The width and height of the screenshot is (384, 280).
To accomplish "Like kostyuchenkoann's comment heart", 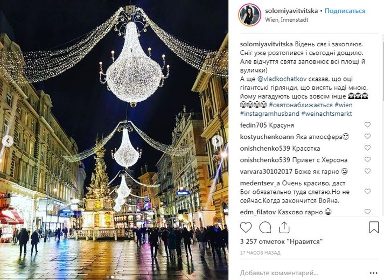I will coord(367,136).
